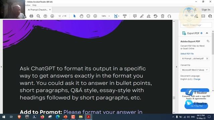Click the Export PDF tool icon

[184, 33]
